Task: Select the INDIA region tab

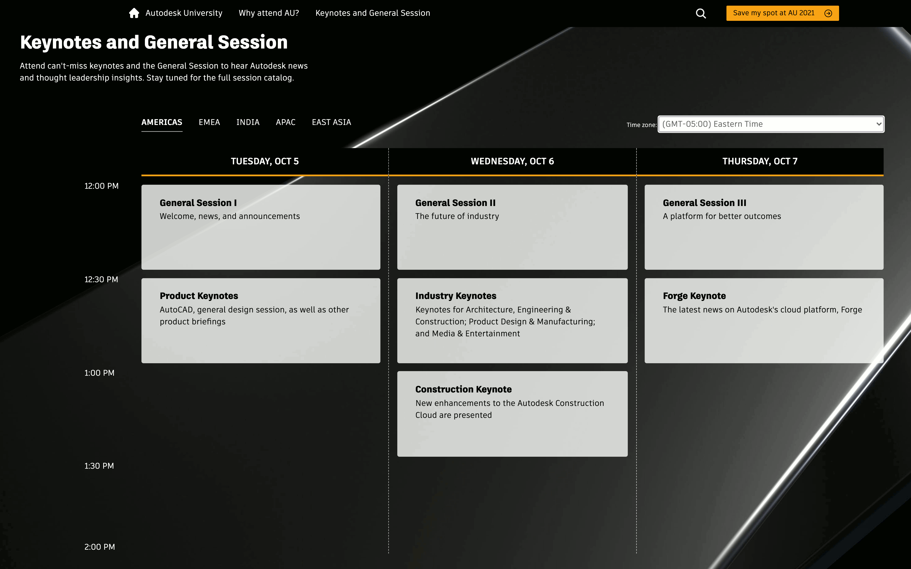Action: (x=248, y=122)
